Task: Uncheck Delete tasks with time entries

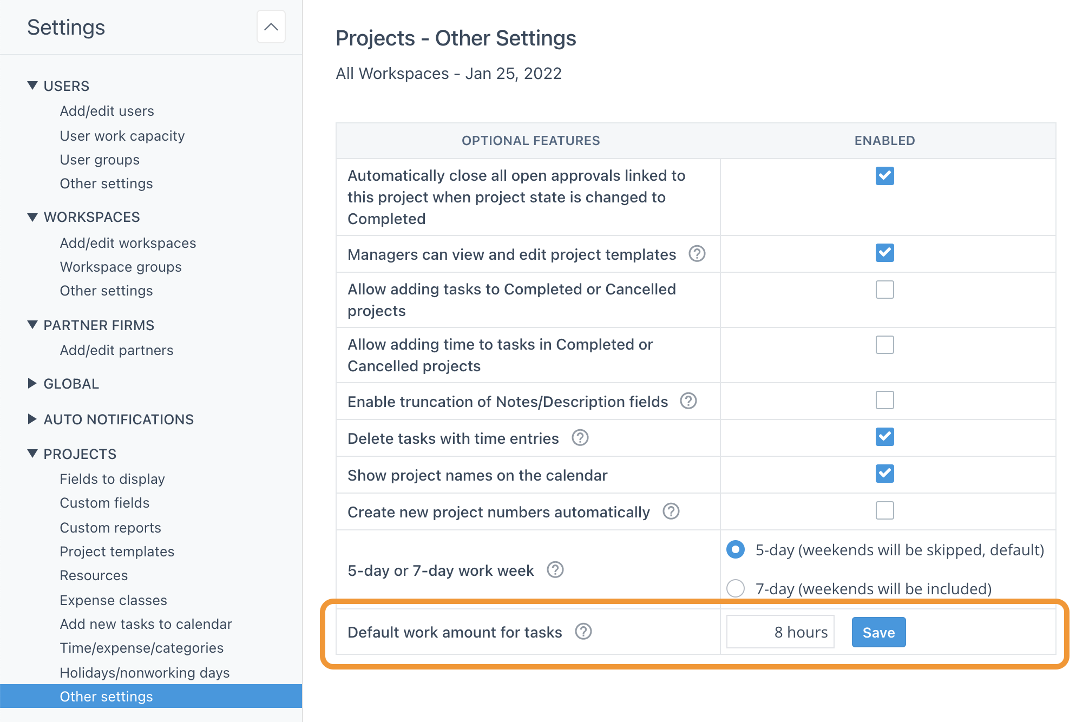Action: [x=884, y=437]
